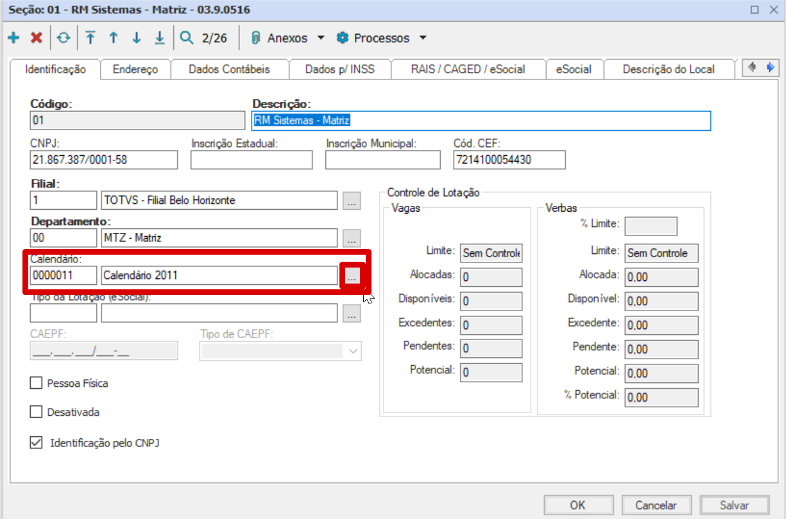786x519 pixels.
Task: Click the Cancelar button
Action: [656, 505]
